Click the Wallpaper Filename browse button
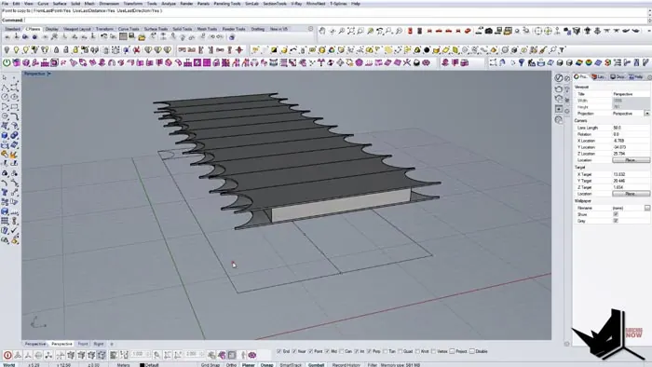The height and width of the screenshot is (367, 652). pyautogui.click(x=647, y=208)
